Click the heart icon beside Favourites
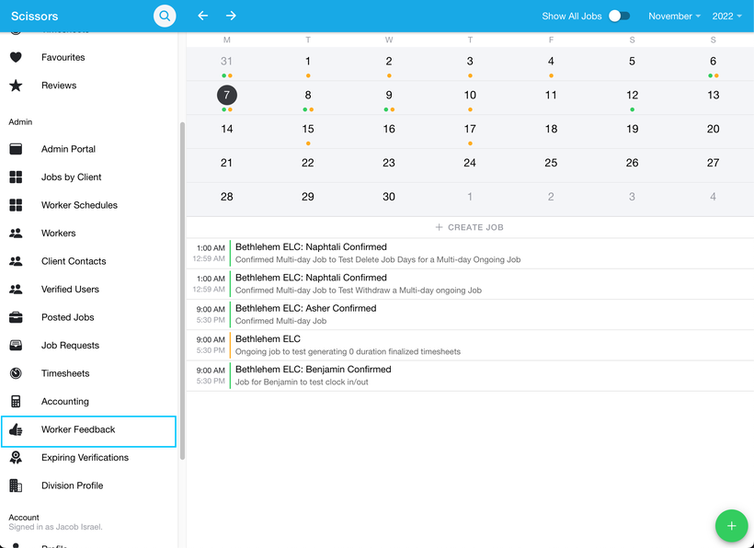This screenshot has height=548, width=754. (16, 57)
